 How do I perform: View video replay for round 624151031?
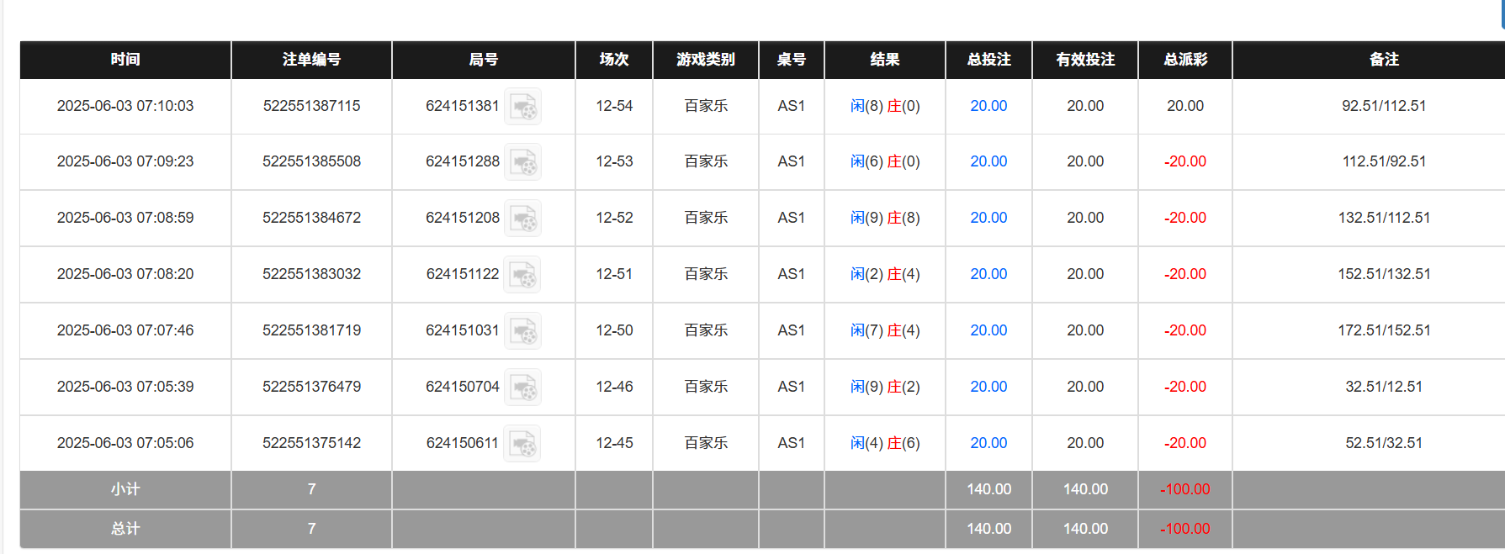point(522,331)
